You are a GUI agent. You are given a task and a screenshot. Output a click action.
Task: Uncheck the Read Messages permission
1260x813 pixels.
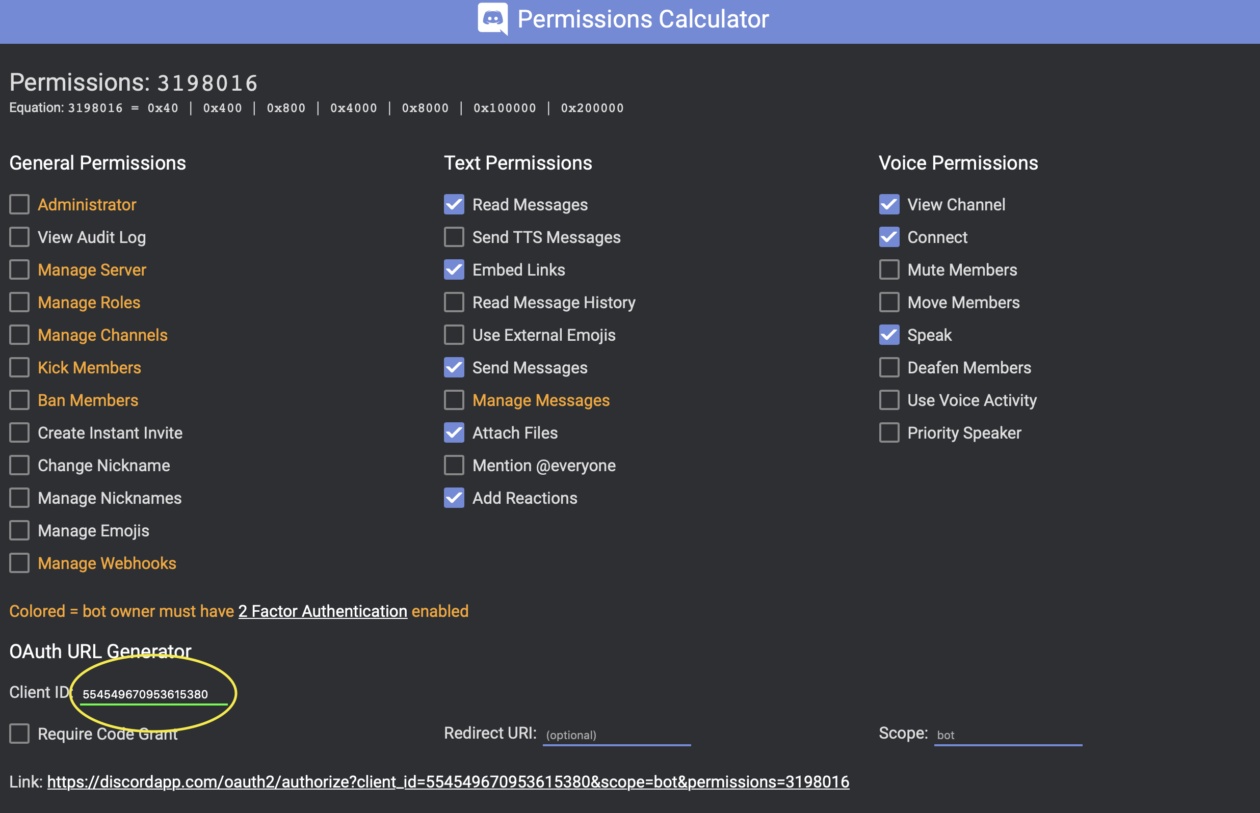tap(454, 204)
